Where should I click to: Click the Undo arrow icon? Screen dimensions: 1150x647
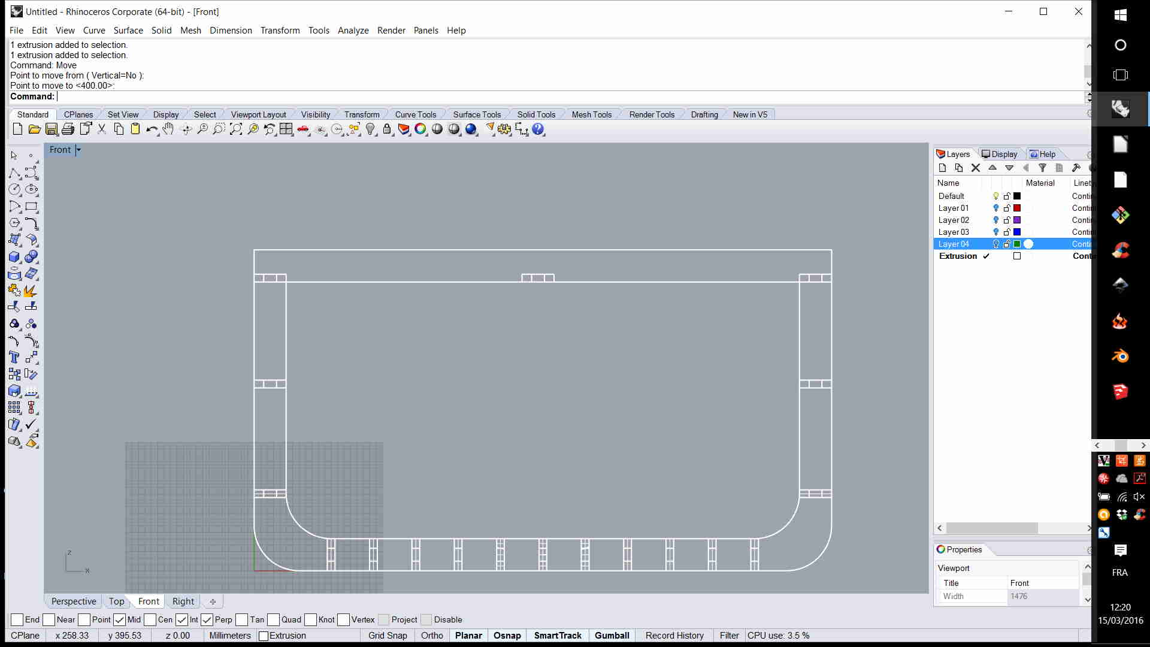tap(151, 129)
